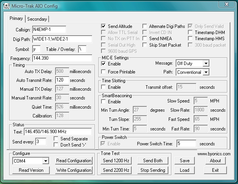Open the About dialog
The image size is (238, 184).
pyautogui.click(x=215, y=161)
